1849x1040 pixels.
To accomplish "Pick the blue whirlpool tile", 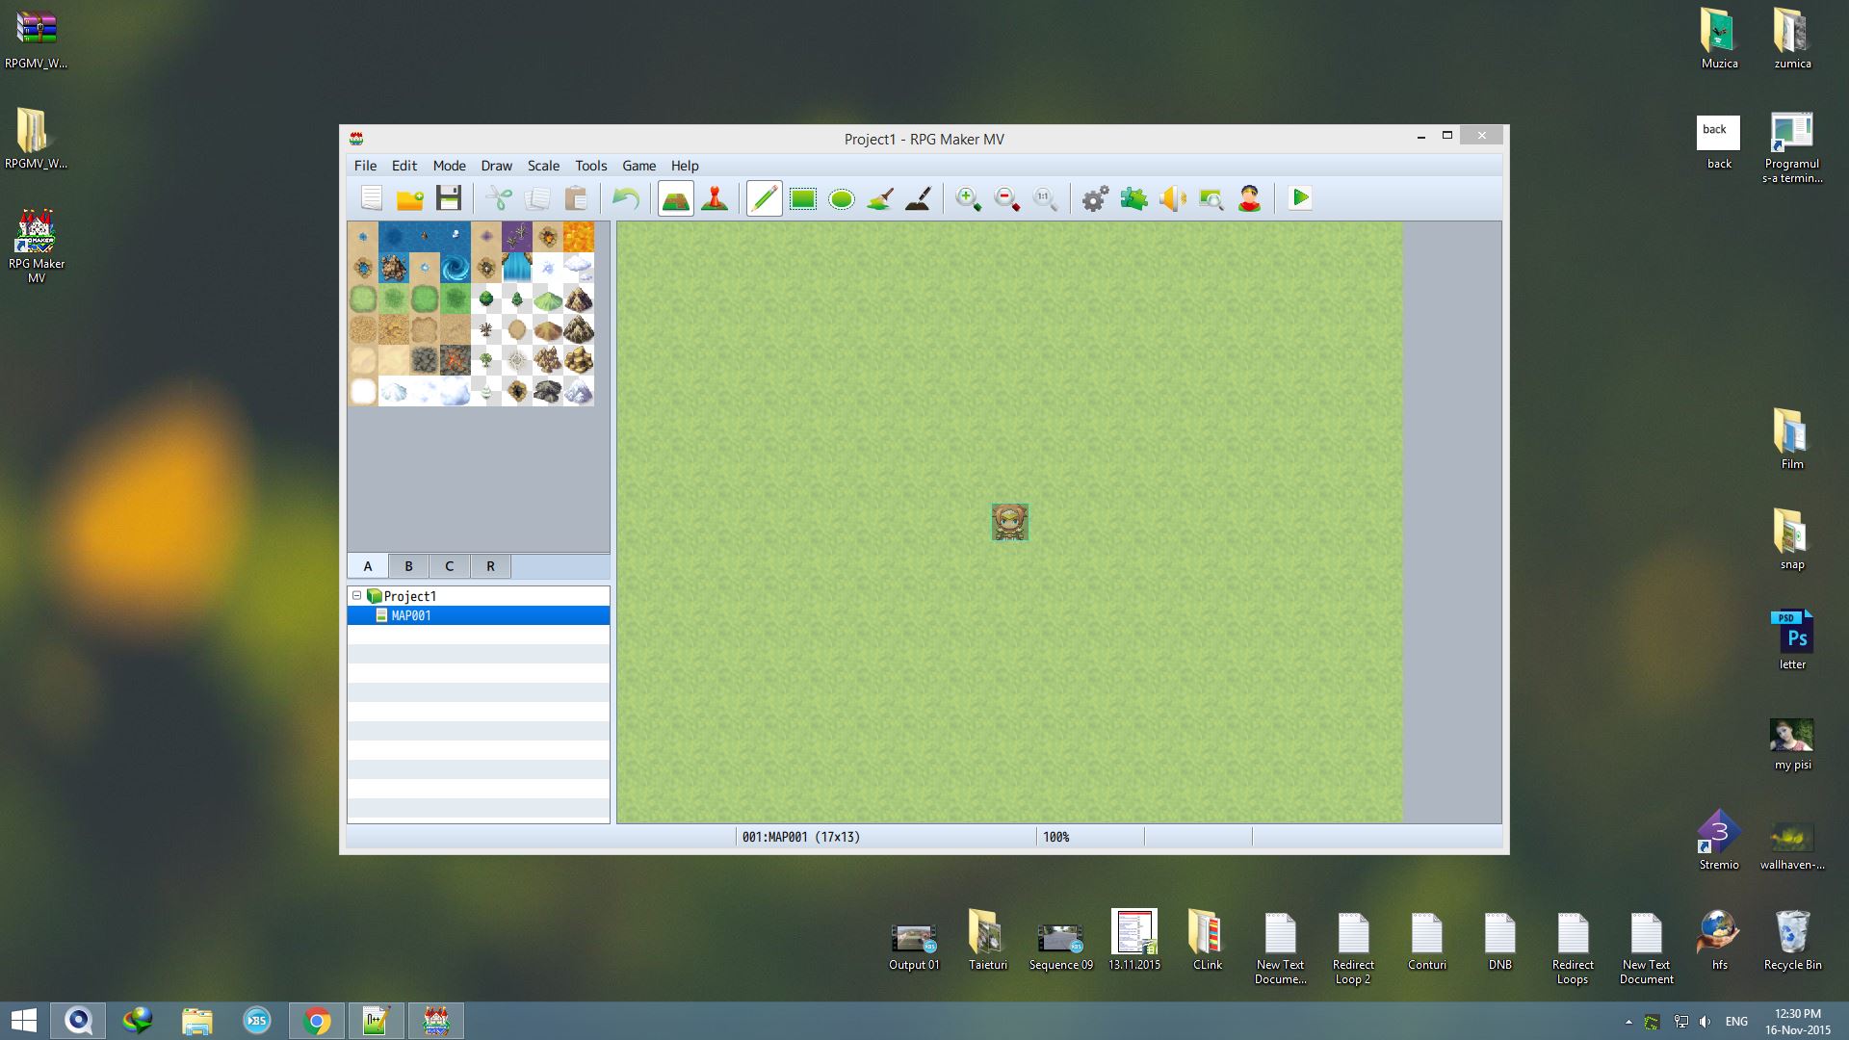I will [456, 268].
